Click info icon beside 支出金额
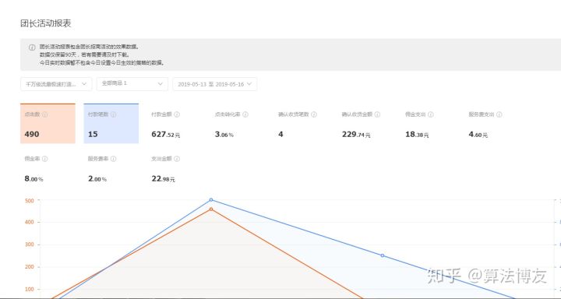This screenshot has width=561, height=299. (177, 159)
